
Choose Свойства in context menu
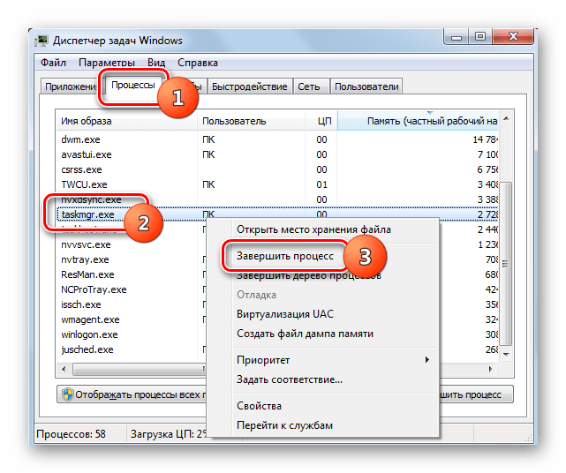[259, 406]
